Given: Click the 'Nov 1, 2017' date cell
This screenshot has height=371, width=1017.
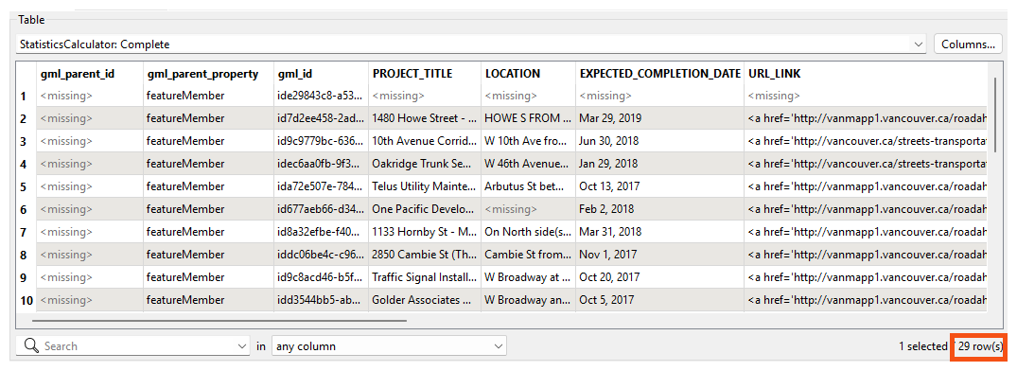Looking at the screenshot, I should click(x=659, y=255).
